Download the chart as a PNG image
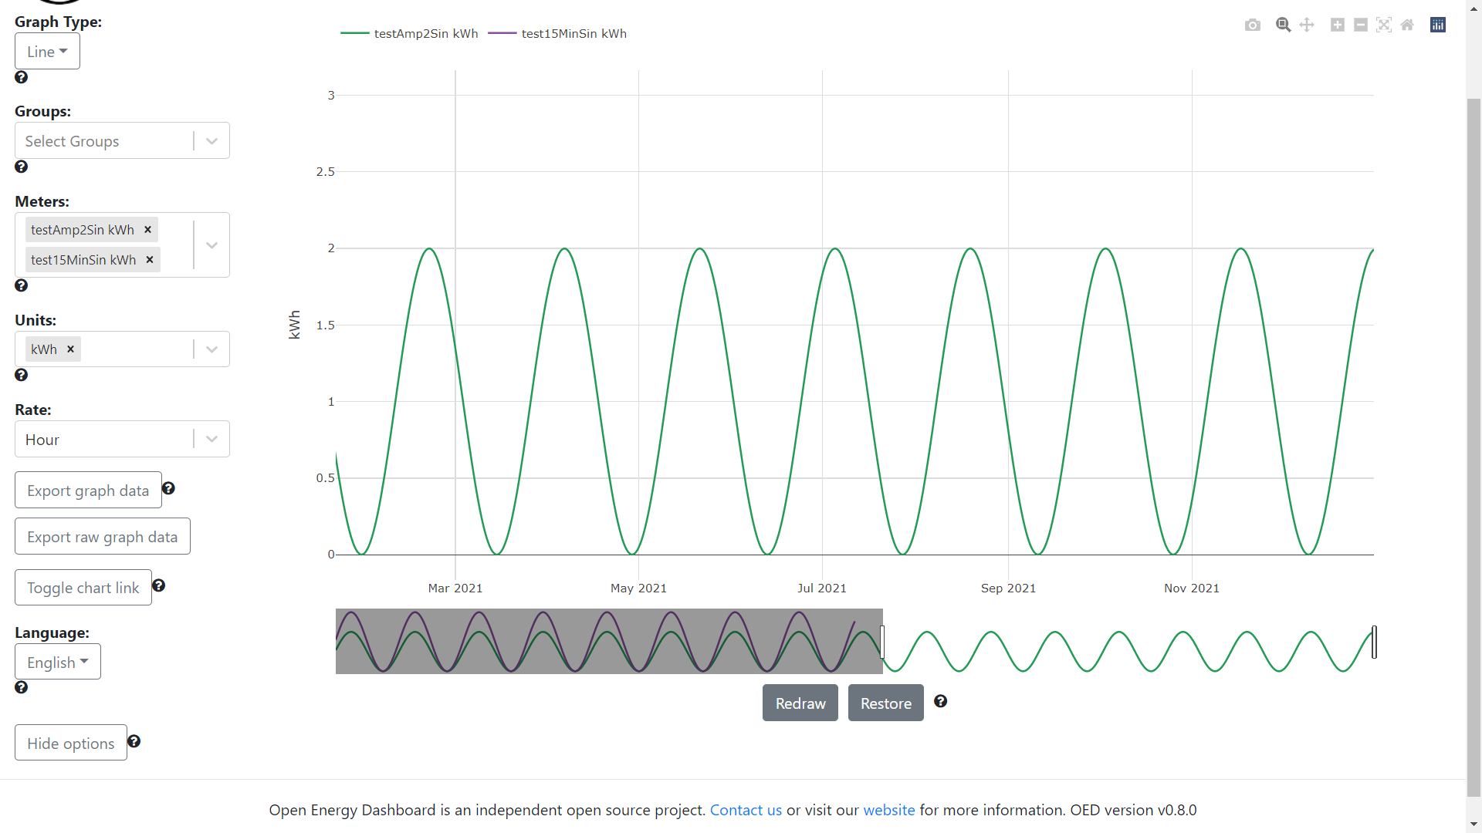1482x833 pixels. 1253,25
